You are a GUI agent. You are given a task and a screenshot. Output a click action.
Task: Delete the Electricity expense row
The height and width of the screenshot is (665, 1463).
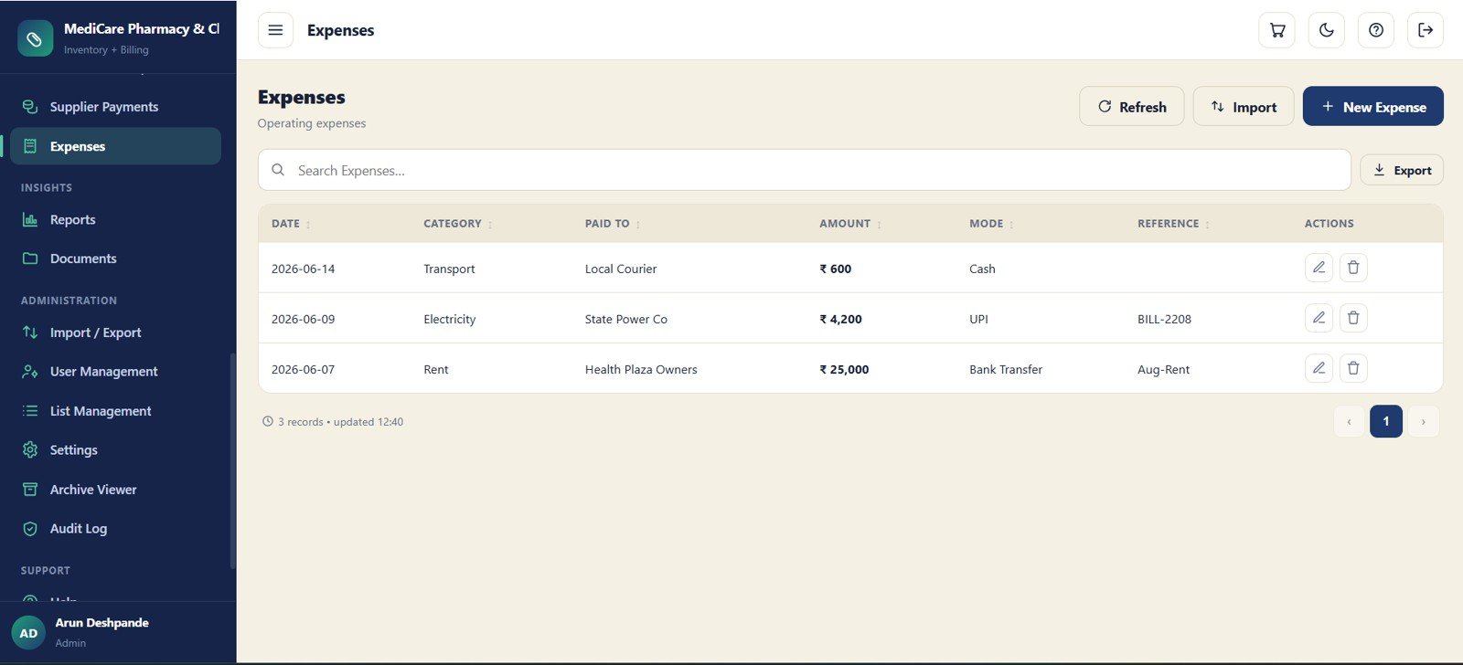coord(1353,318)
